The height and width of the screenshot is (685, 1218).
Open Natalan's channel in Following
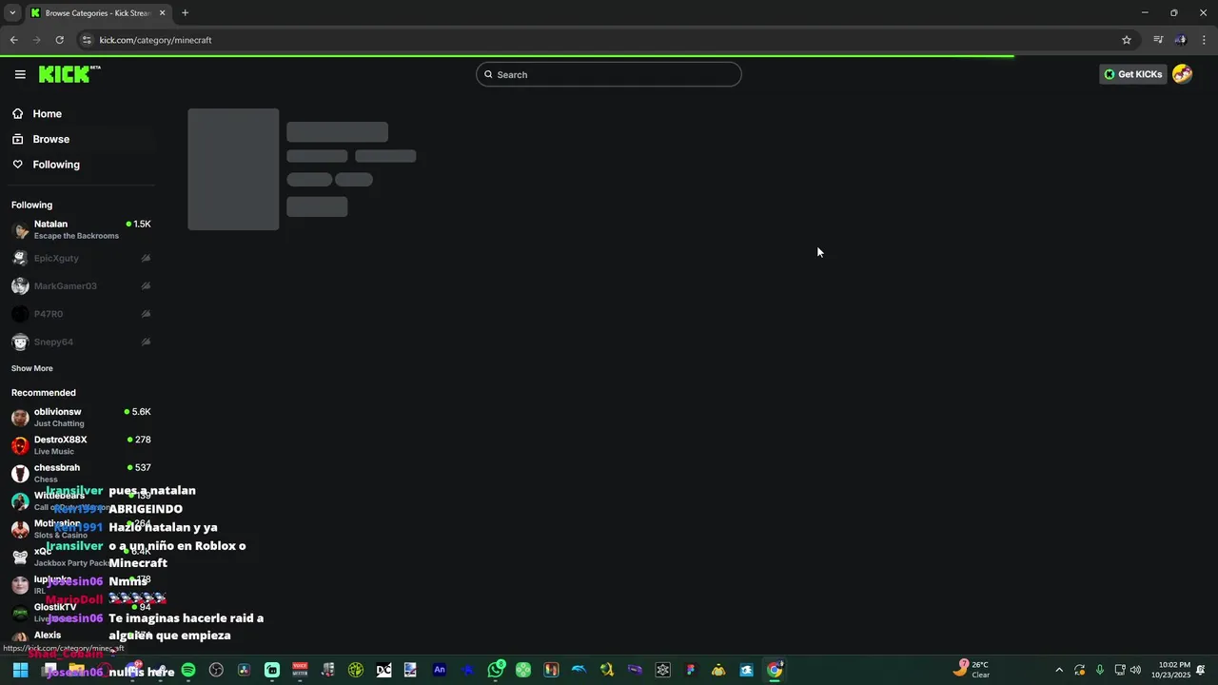(80, 229)
